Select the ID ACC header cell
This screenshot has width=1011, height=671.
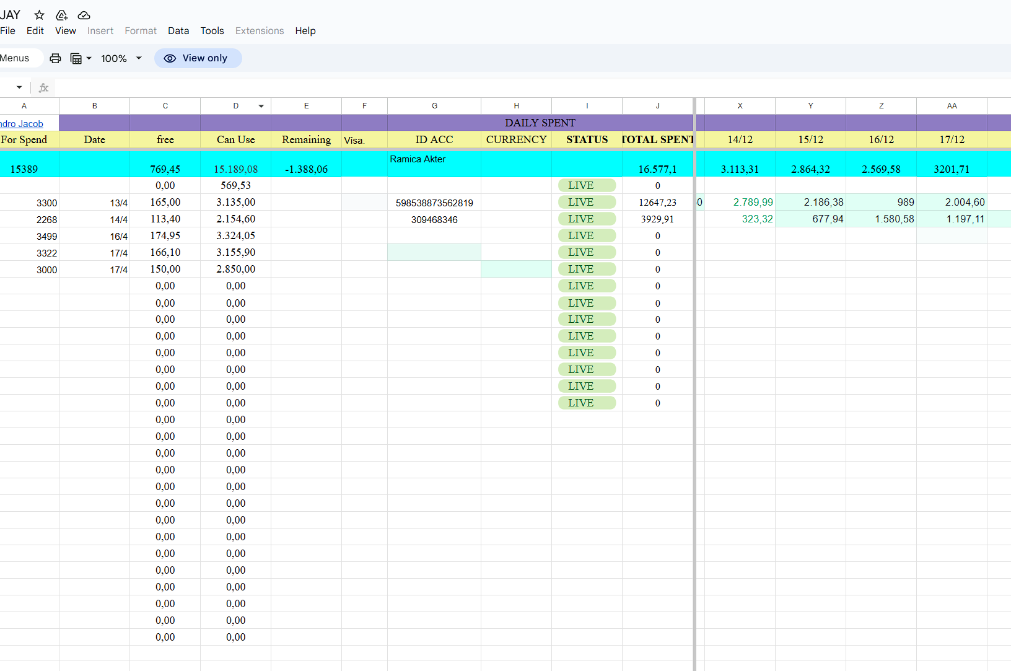(x=434, y=139)
